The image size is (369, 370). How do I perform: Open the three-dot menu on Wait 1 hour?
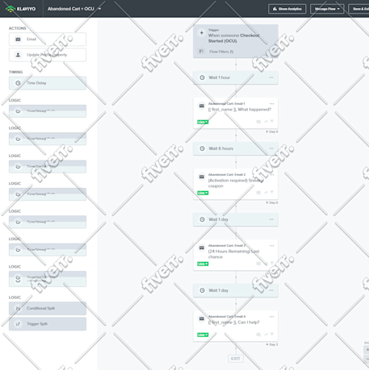point(271,77)
